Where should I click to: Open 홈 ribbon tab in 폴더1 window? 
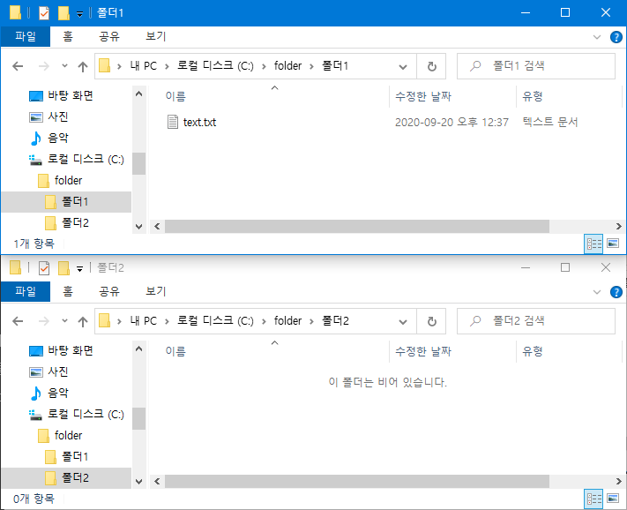coord(68,36)
